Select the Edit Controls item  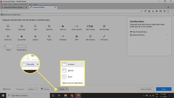(x=90, y=27)
